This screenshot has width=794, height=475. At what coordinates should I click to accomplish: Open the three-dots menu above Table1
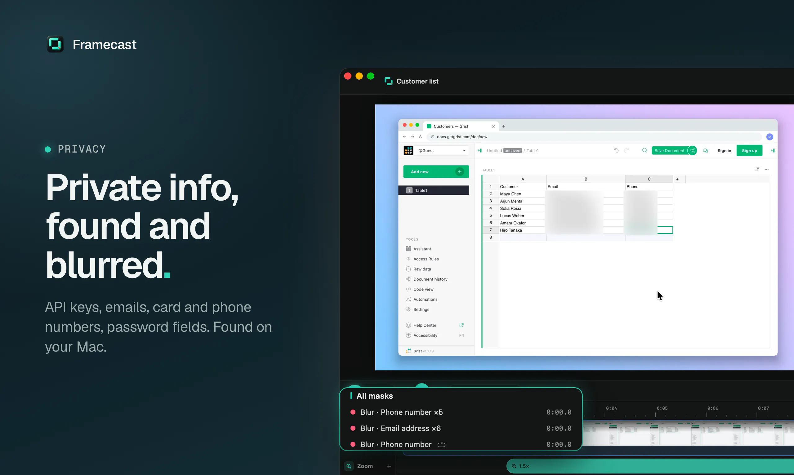point(766,169)
